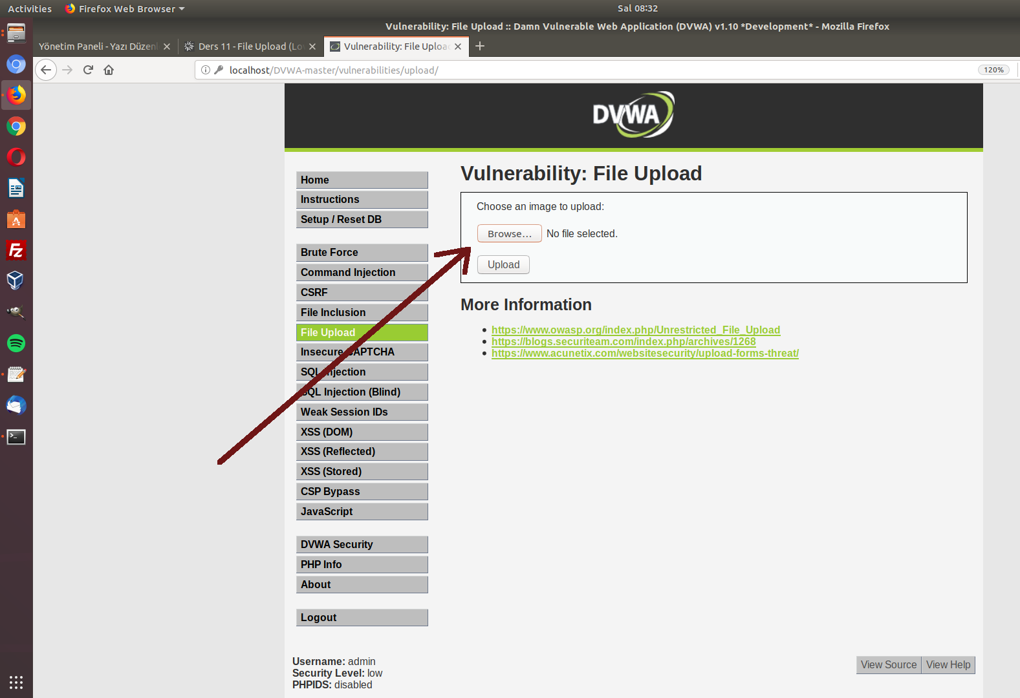Screen dimensions: 1020x698
Task: Switch to the Yönetim Paneli tab
Action: pyautogui.click(x=97, y=47)
